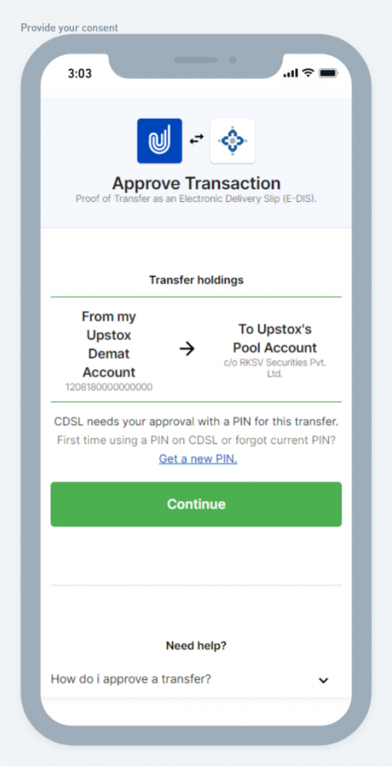Click the 'Need help?' section heading

[x=197, y=646]
